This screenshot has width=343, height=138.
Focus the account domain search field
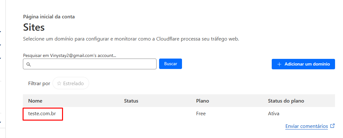(x=90, y=64)
